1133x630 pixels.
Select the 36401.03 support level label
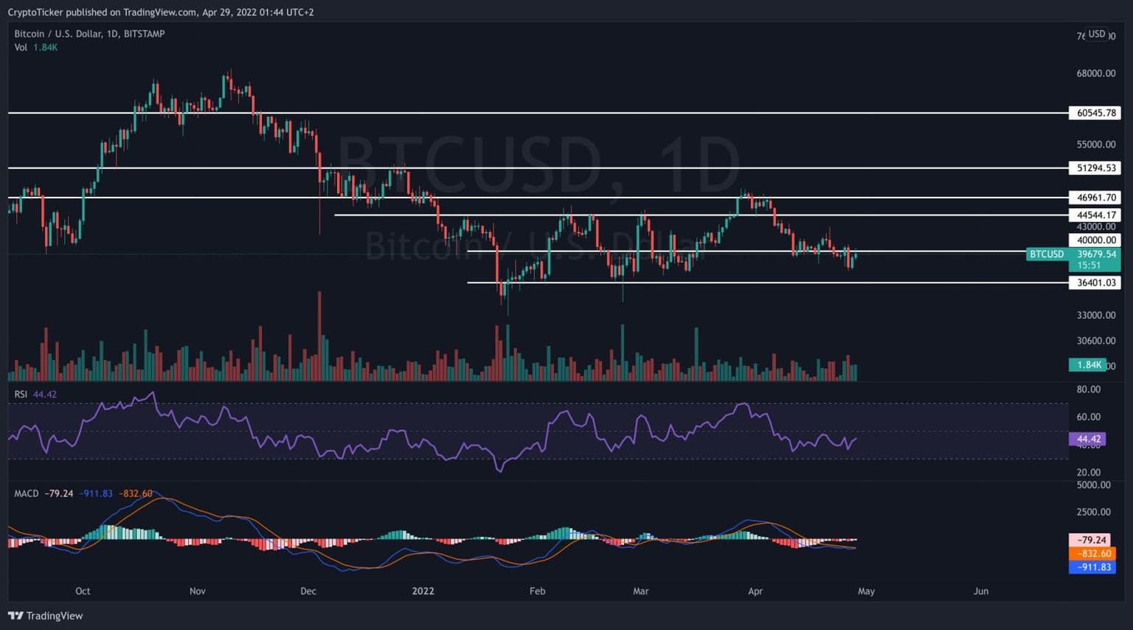[1095, 283]
